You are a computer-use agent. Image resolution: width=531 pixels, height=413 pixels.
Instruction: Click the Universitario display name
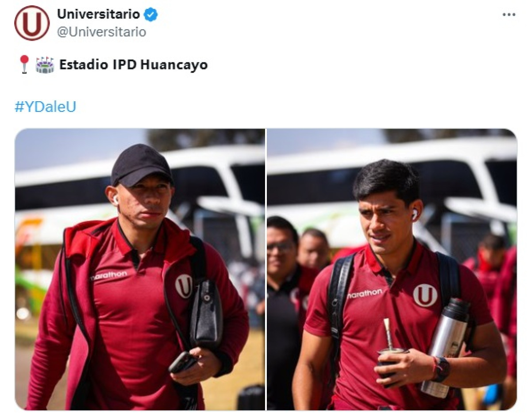point(99,14)
